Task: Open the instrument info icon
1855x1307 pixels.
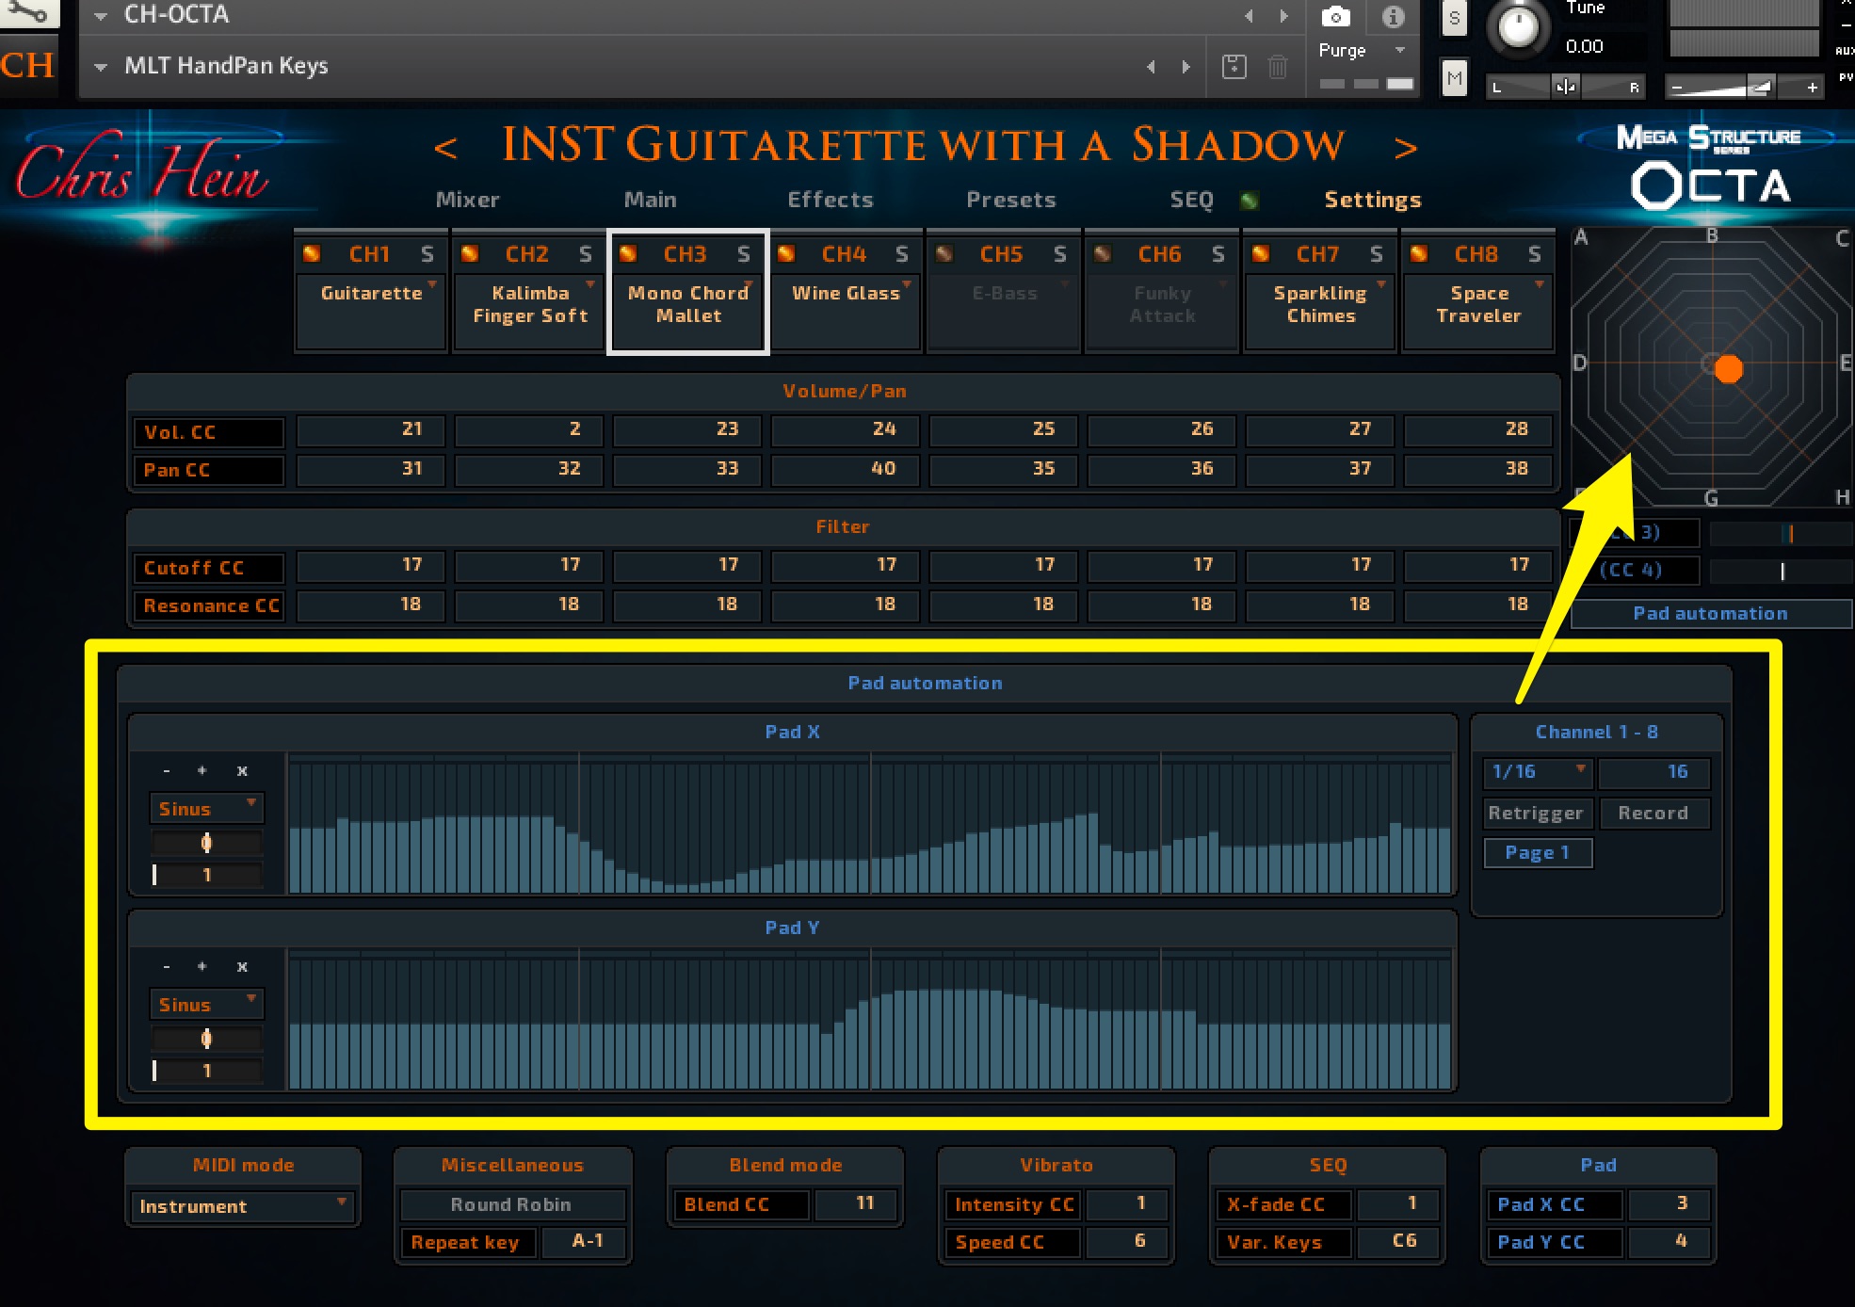Action: tap(1393, 16)
